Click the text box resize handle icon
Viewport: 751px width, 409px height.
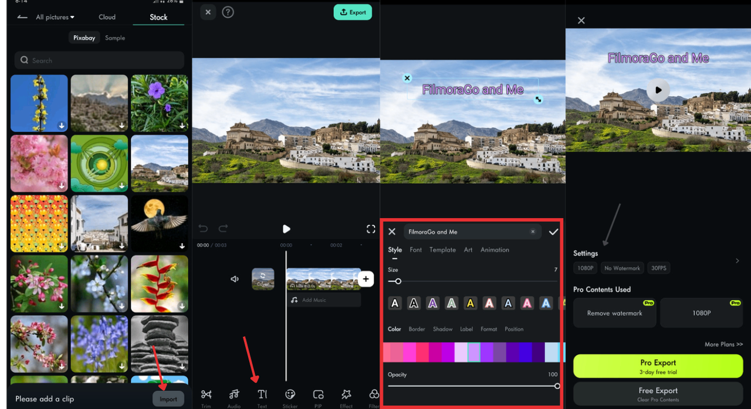click(x=538, y=100)
